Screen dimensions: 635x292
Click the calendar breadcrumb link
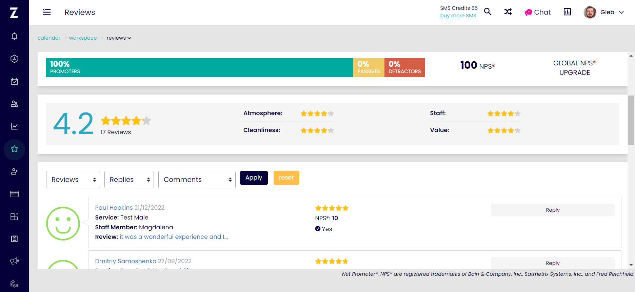pyautogui.click(x=49, y=38)
